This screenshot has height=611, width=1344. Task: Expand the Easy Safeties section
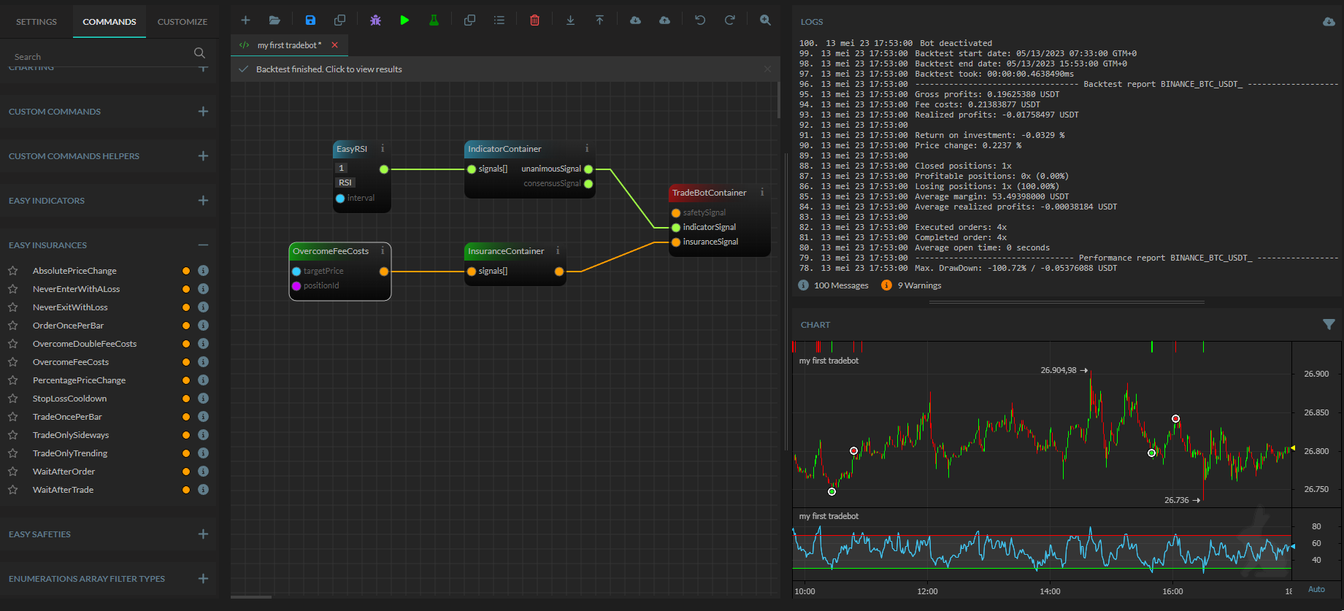point(203,534)
